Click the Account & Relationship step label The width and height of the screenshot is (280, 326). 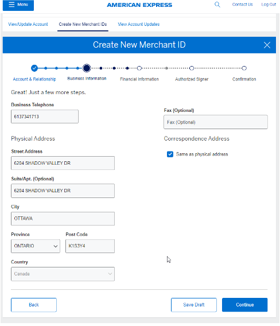coord(34,79)
